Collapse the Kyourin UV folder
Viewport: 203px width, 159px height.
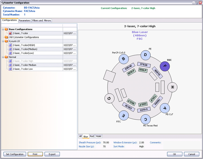point(3,41)
